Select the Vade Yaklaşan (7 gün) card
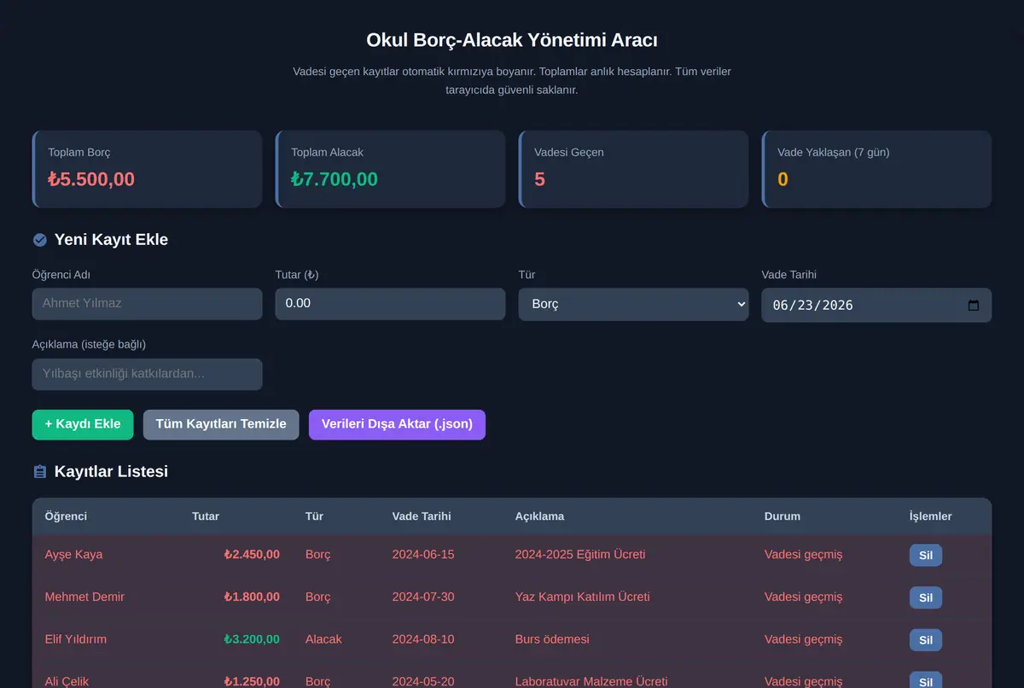1024x688 pixels. 876,169
